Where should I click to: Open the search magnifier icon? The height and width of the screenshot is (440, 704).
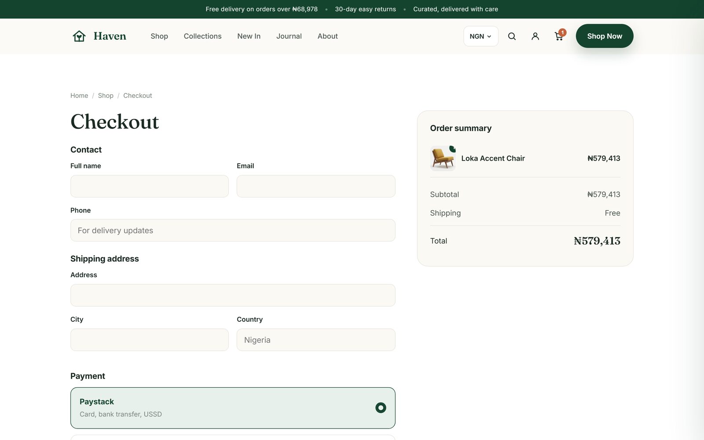512,36
